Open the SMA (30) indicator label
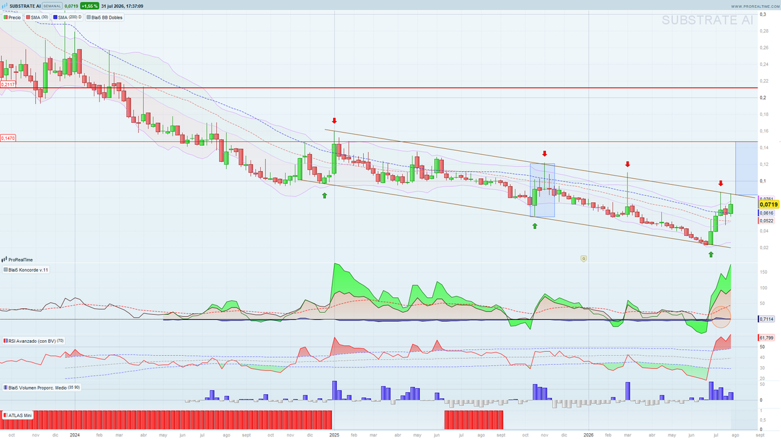The height and width of the screenshot is (439, 781). 38,17
